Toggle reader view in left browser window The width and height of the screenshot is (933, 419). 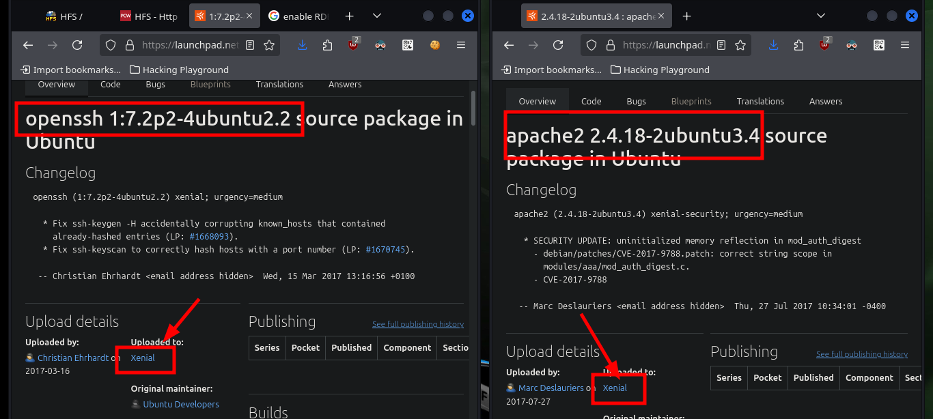pyautogui.click(x=250, y=45)
